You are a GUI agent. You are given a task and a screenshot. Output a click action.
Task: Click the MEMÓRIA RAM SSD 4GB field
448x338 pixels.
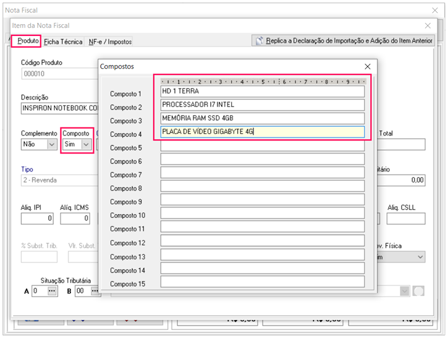coord(262,118)
